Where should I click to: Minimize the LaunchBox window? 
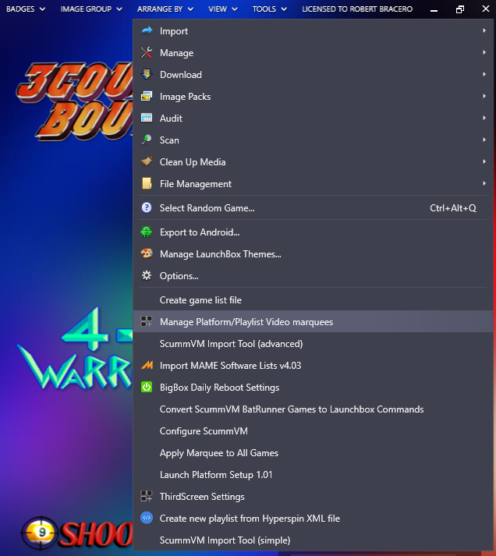click(x=434, y=9)
